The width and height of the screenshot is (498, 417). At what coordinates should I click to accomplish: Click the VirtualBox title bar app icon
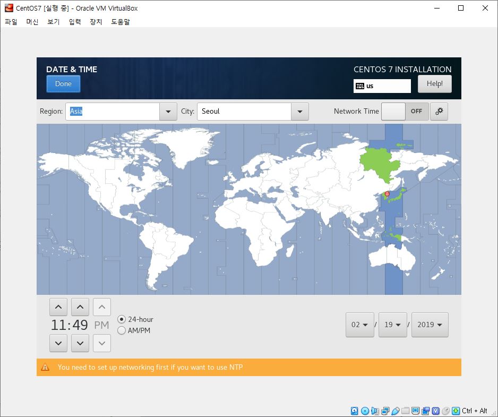(x=9, y=7)
